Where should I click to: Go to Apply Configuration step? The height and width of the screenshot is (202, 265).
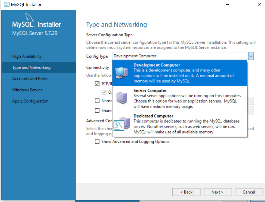30,101
